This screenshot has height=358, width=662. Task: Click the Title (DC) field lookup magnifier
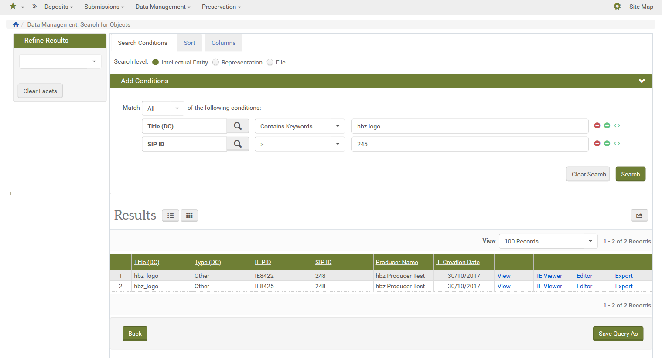[238, 126]
